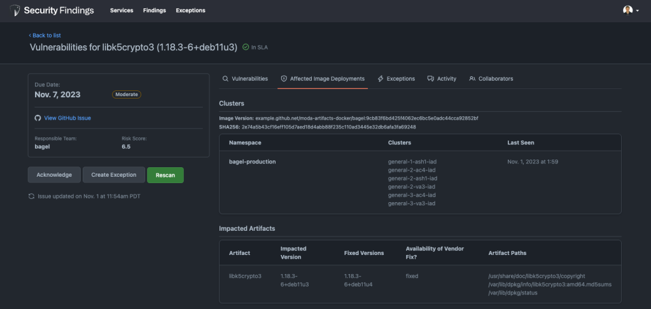Viewport: 651px width, 309px height.
Task: Click artifact name libk5crypto3 cell
Action: pos(246,276)
